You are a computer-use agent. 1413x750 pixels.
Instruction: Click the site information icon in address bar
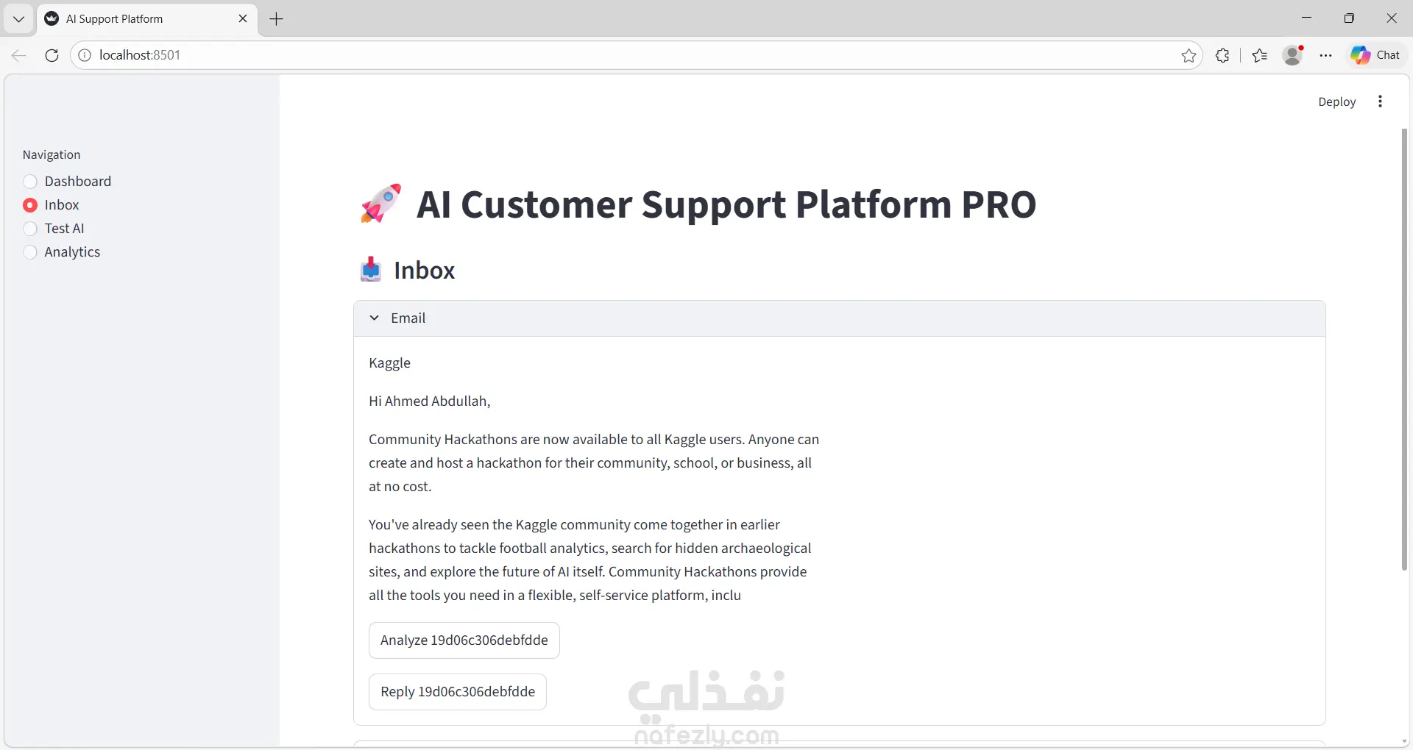(85, 55)
